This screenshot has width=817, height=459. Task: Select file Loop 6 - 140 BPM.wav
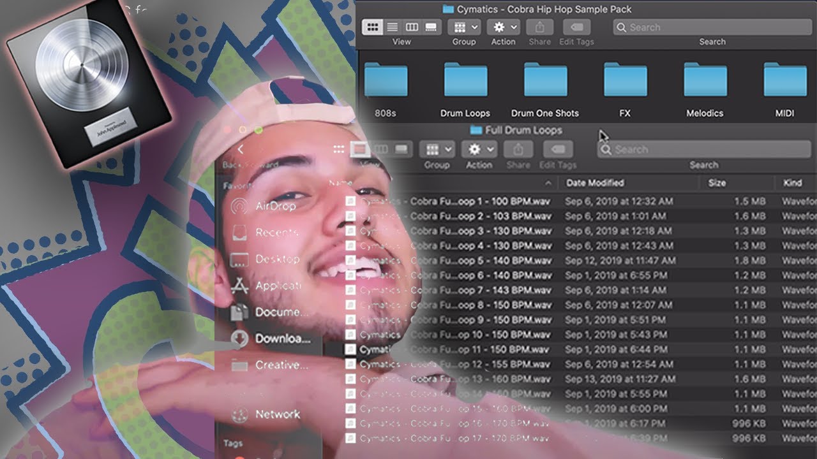tap(449, 275)
